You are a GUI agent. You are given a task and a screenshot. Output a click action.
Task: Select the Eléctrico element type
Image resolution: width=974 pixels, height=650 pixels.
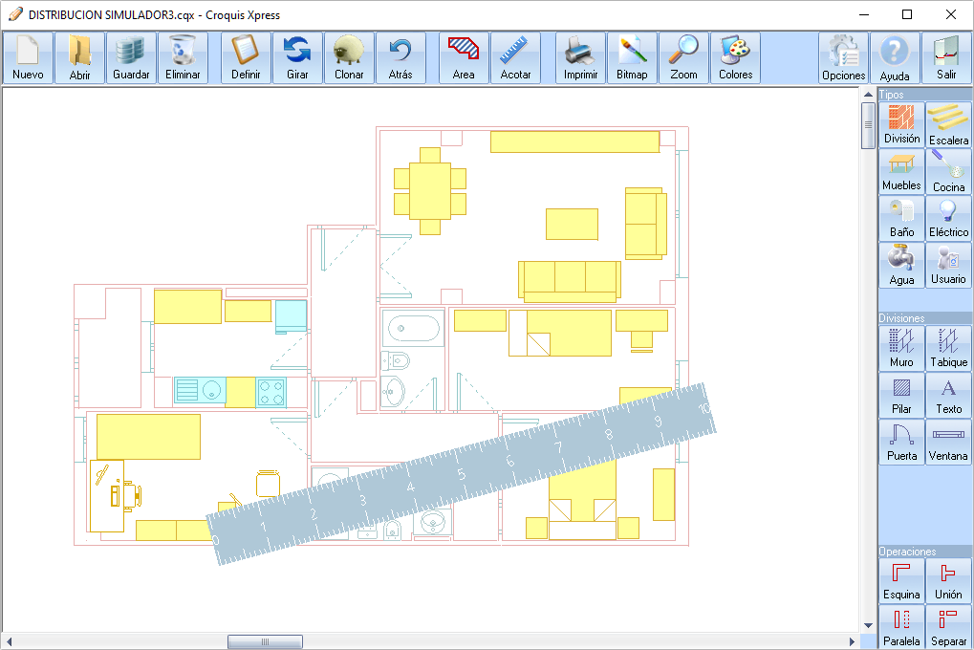(948, 219)
